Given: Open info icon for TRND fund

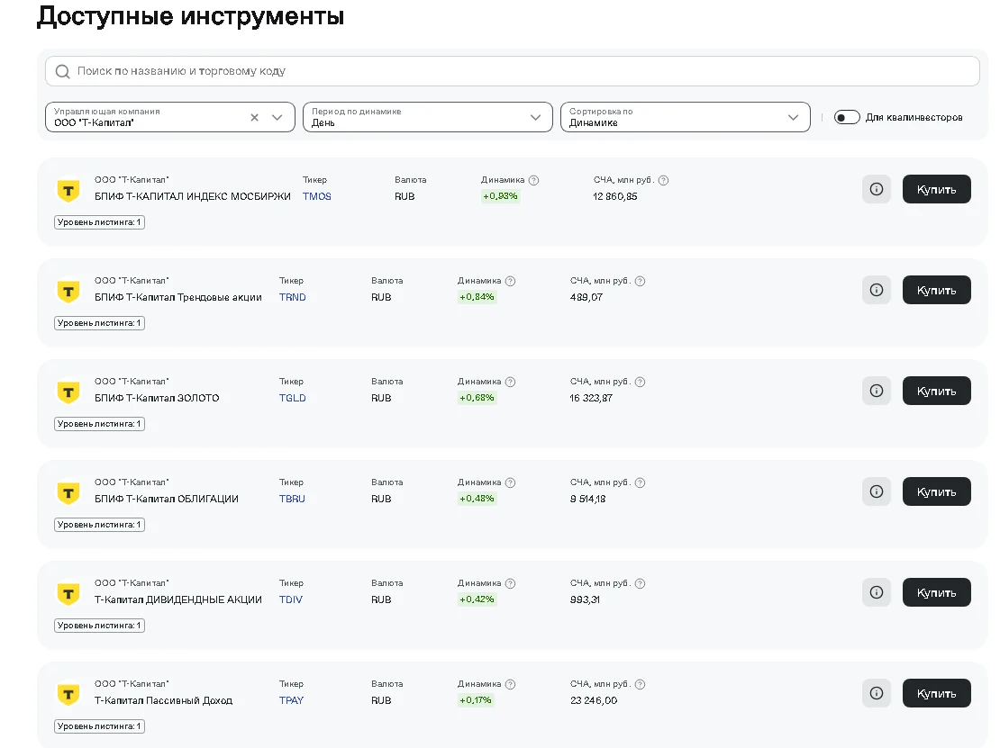Looking at the screenshot, I should point(877,290).
